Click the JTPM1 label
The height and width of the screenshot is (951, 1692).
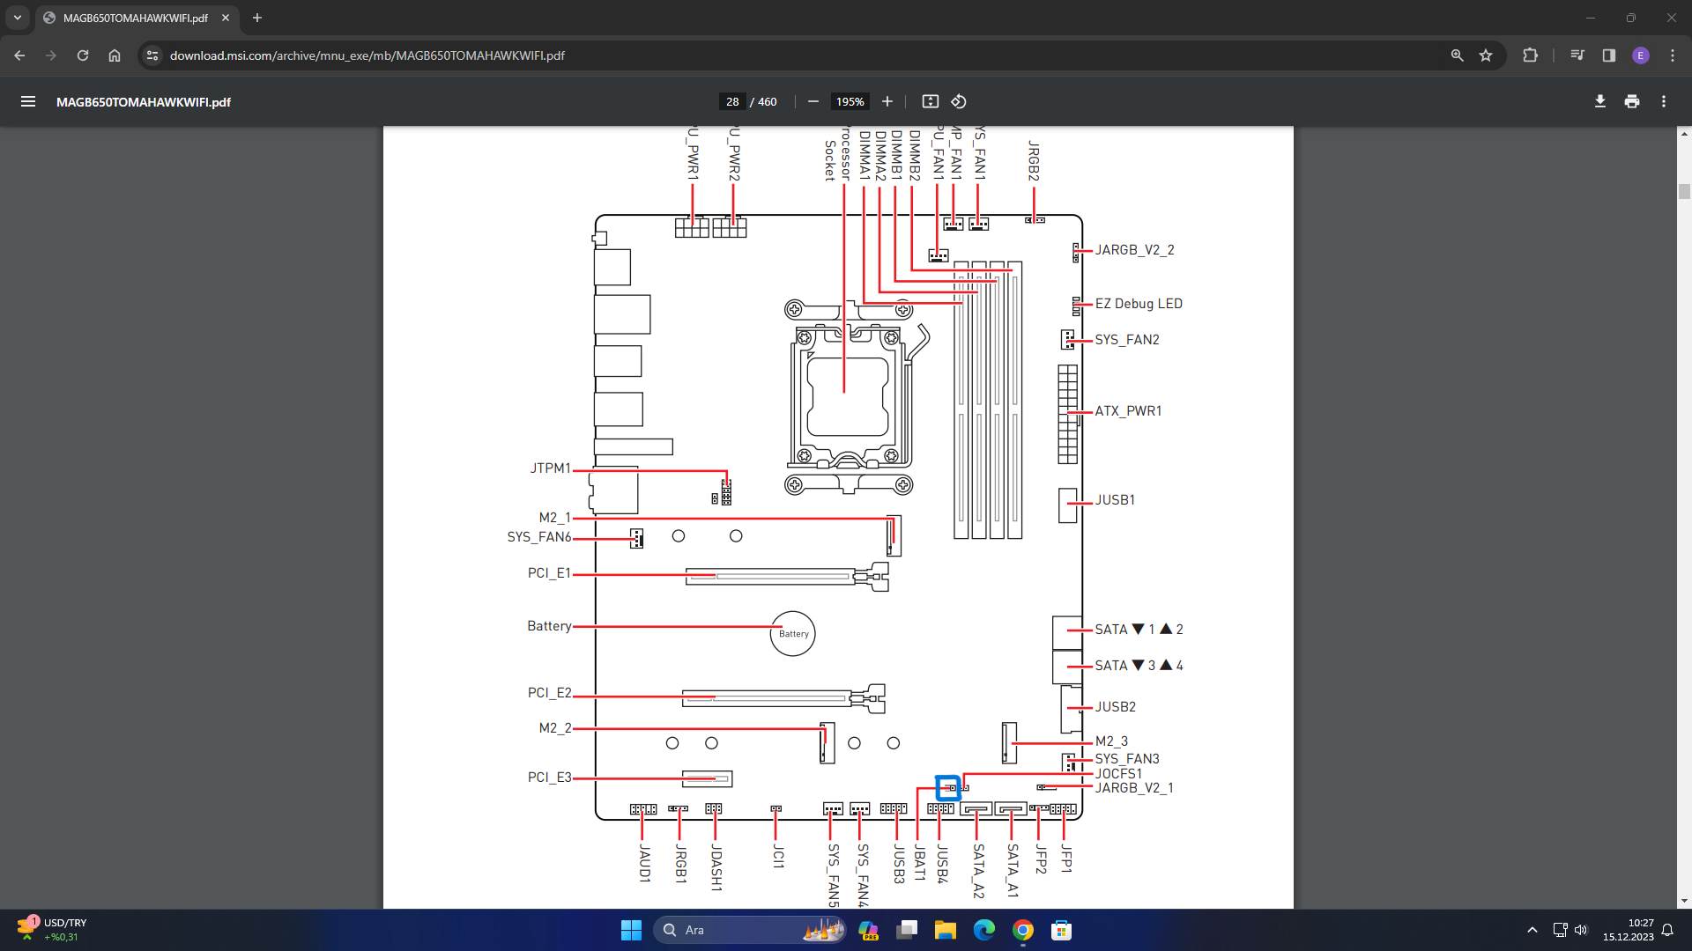(551, 468)
